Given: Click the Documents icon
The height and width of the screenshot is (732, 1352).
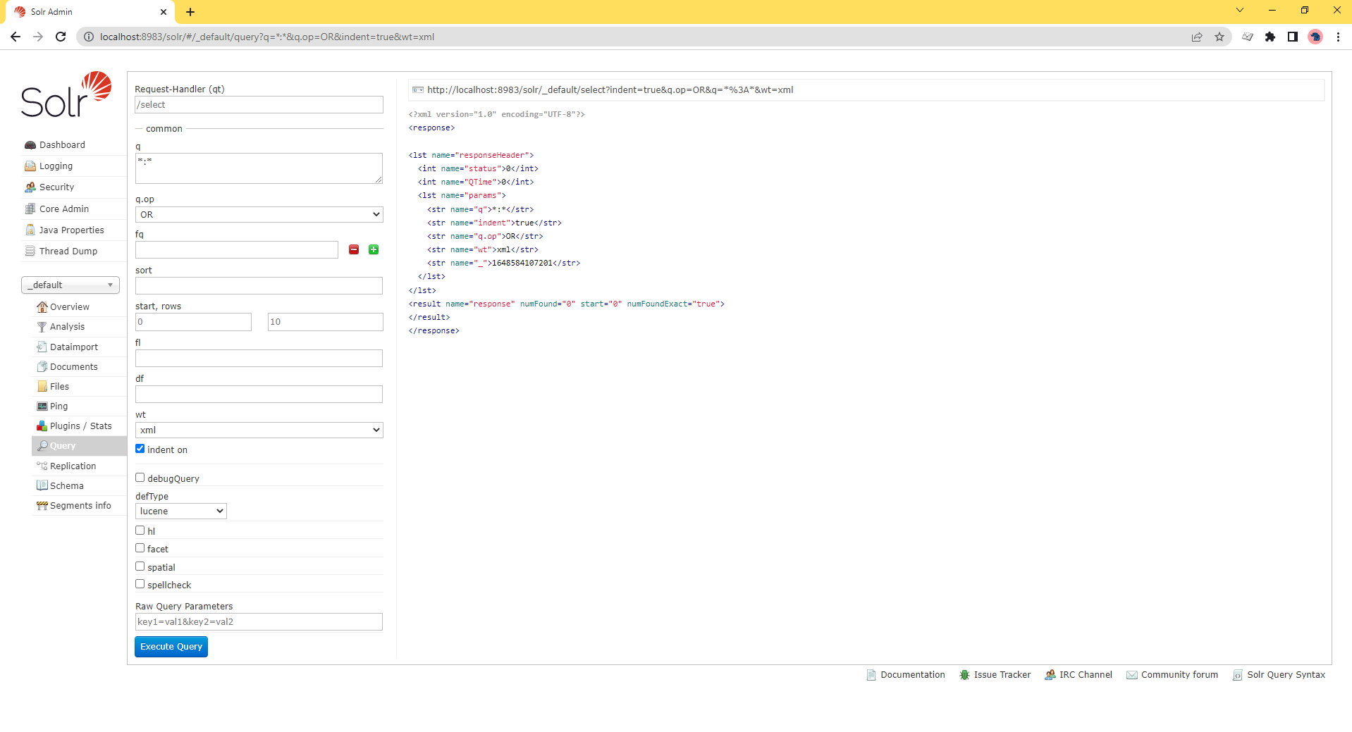Looking at the screenshot, I should [42, 366].
